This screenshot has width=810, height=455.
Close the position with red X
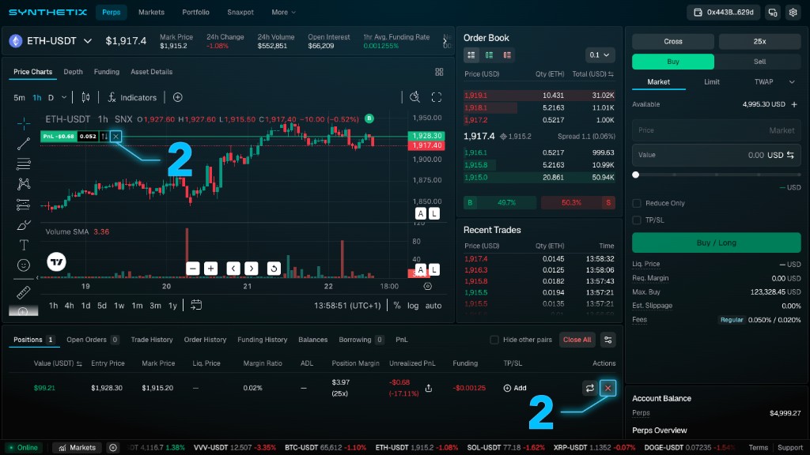coord(608,388)
